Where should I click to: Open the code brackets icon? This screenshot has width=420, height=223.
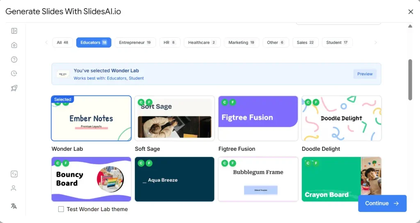click(x=14, y=174)
